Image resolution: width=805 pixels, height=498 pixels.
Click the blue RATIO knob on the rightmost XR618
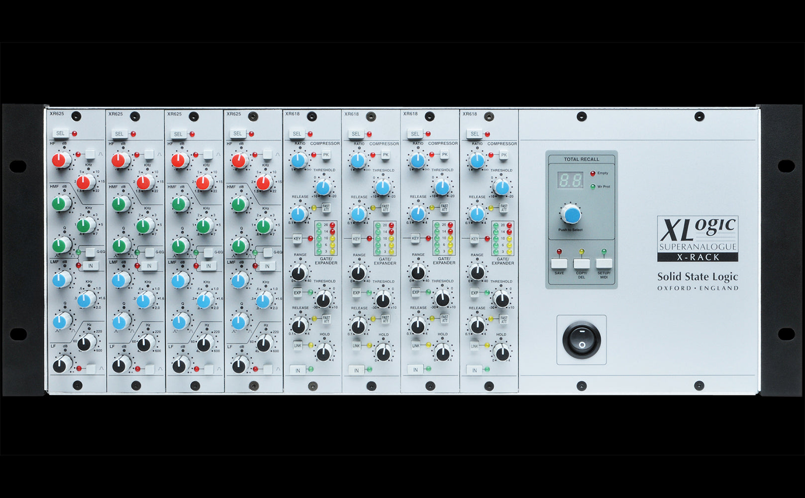pyautogui.click(x=476, y=160)
